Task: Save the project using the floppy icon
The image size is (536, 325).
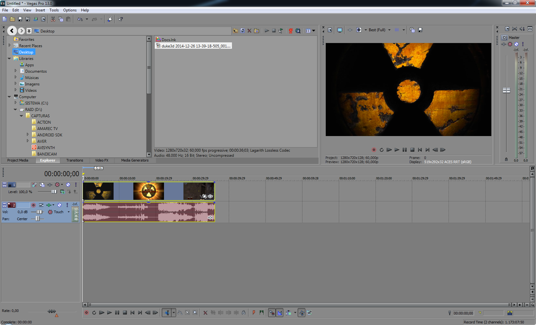Action: (20, 19)
